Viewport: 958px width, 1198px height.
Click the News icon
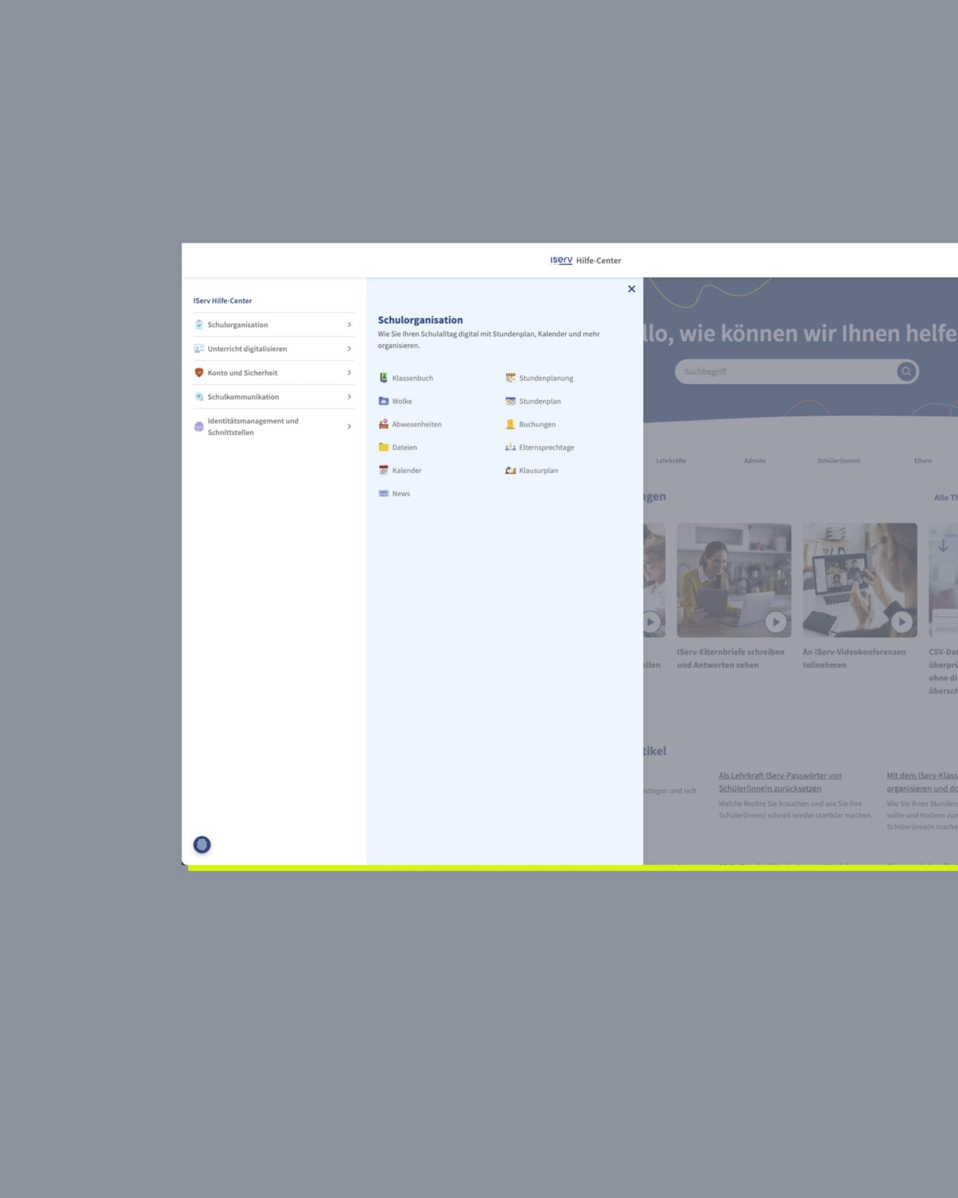(384, 493)
